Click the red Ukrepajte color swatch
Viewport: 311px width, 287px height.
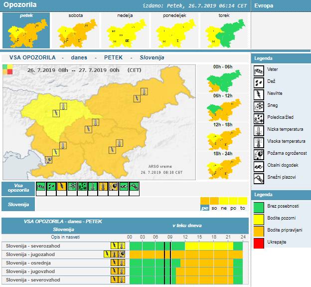(x=259, y=242)
